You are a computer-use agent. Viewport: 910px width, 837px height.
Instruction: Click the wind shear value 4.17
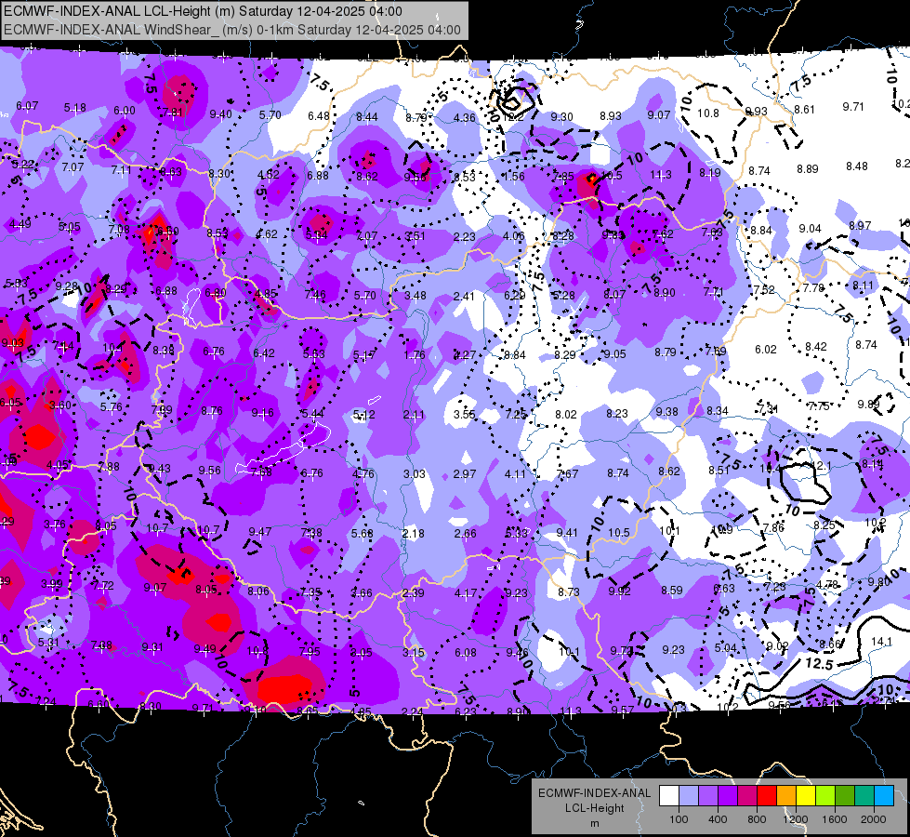[466, 593]
